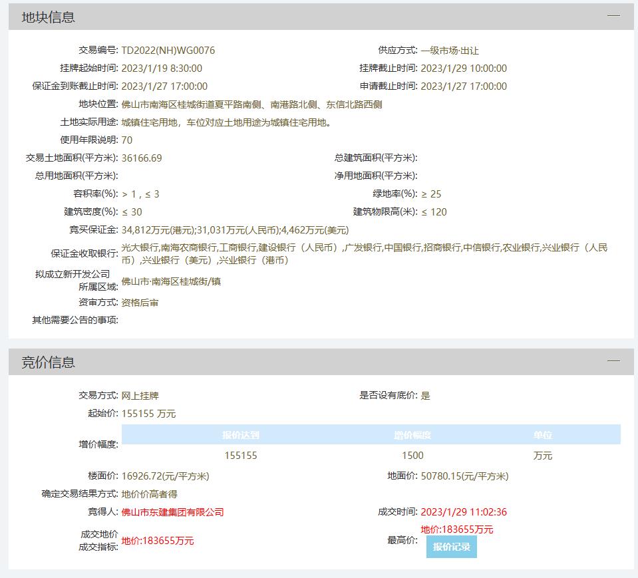Viewport: 638px width, 578px height.
Task: Click transaction number TD2022(NH)WG0076
Action: tap(168, 51)
